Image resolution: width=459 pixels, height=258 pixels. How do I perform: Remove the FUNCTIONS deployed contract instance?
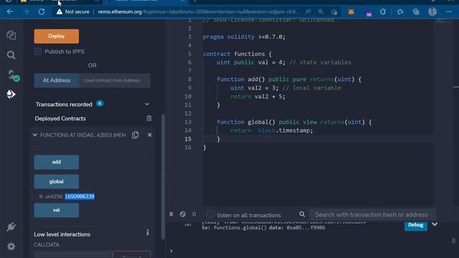[x=150, y=135]
